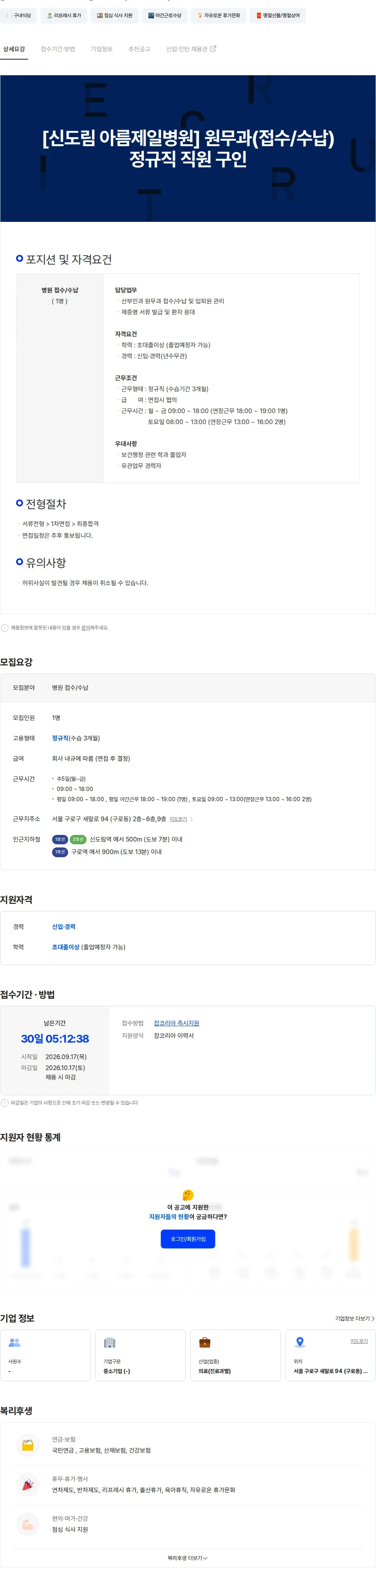Click the 야간근로수당 benefit tag
This screenshot has width=376, height=1591.
pos(165,15)
